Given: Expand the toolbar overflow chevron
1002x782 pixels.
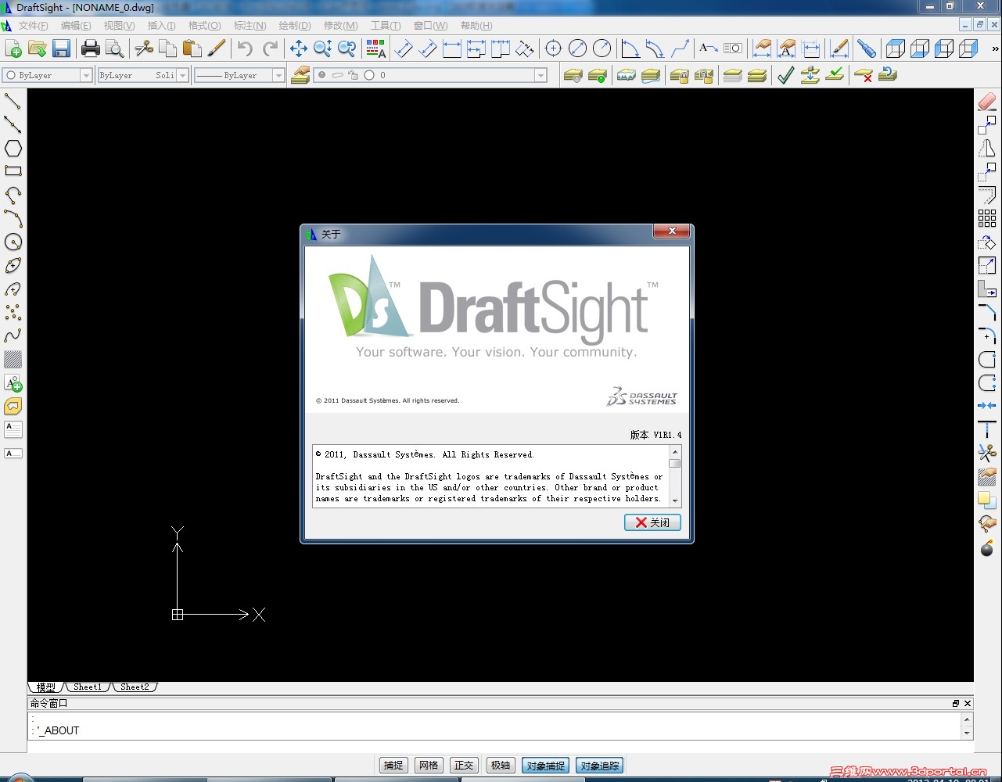Looking at the screenshot, I should pos(995,48).
